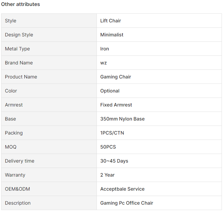Click the Metal Type label
224x213 pixels.
pyautogui.click(x=17, y=49)
